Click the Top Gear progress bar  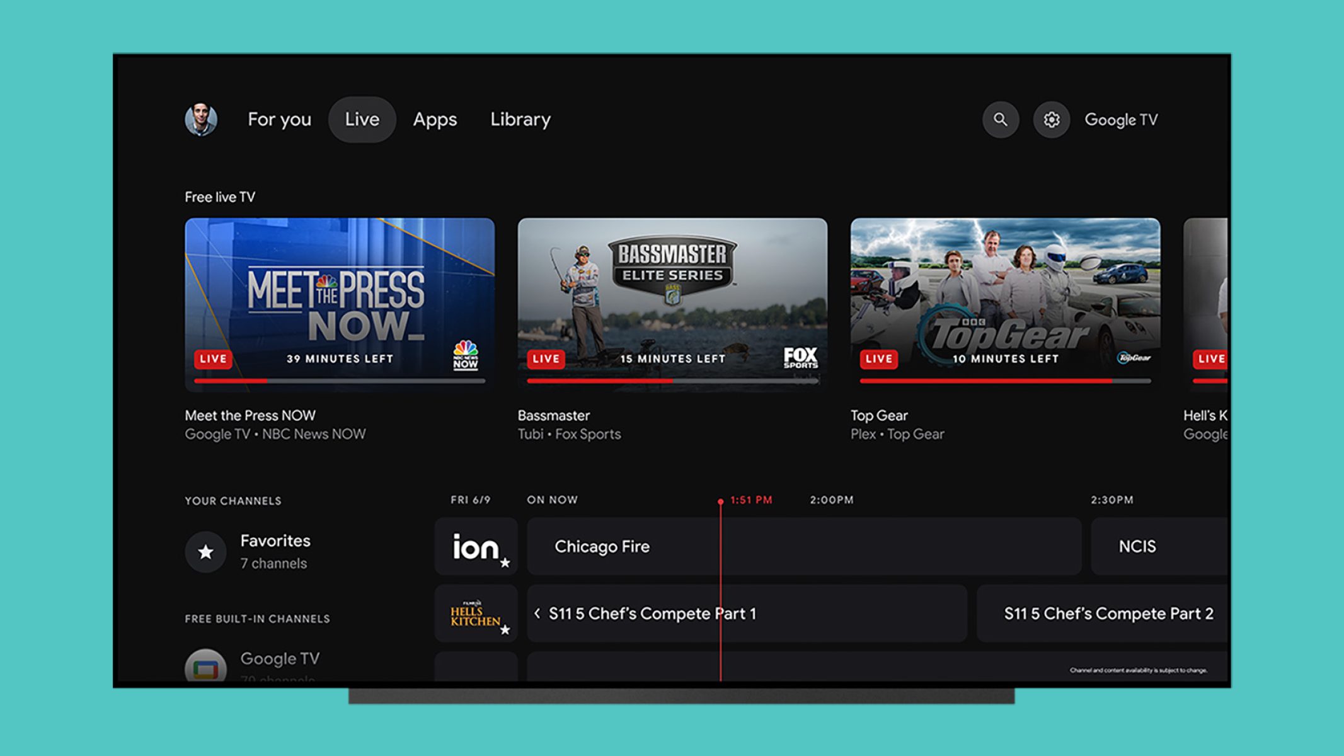coord(1004,381)
